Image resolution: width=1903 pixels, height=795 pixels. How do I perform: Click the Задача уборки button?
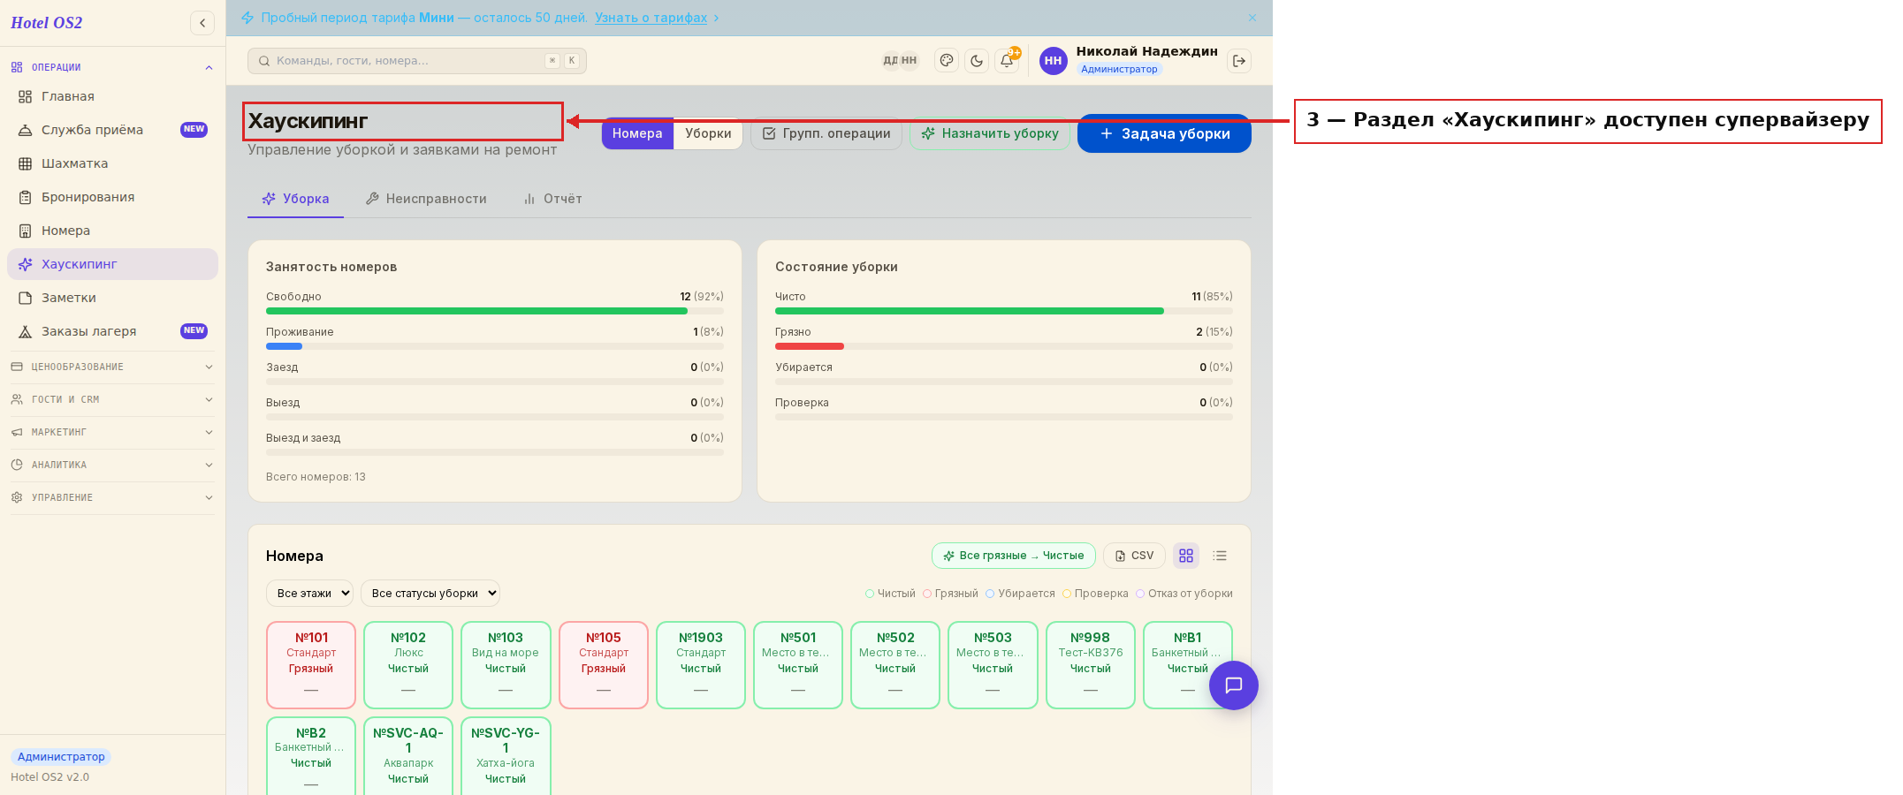pos(1164,133)
